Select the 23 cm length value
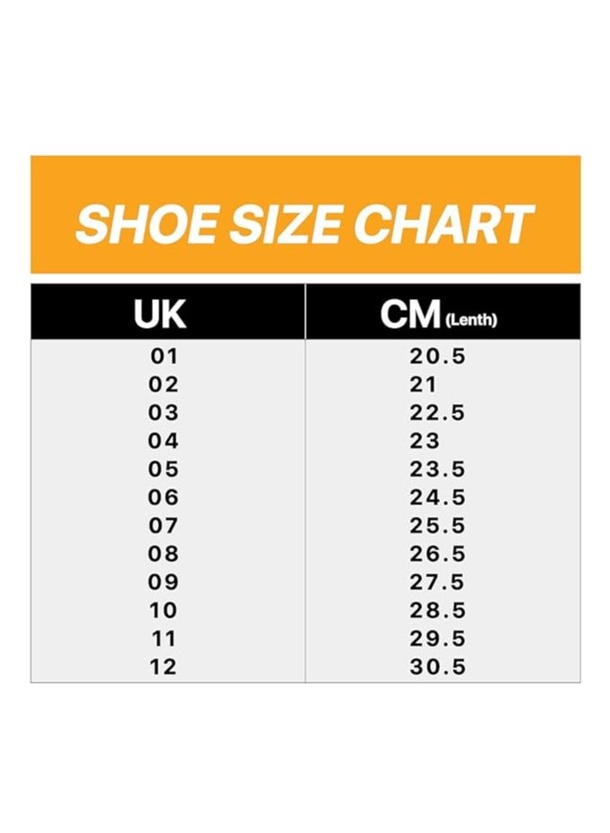Image resolution: width=610 pixels, height=833 pixels. coord(426,441)
